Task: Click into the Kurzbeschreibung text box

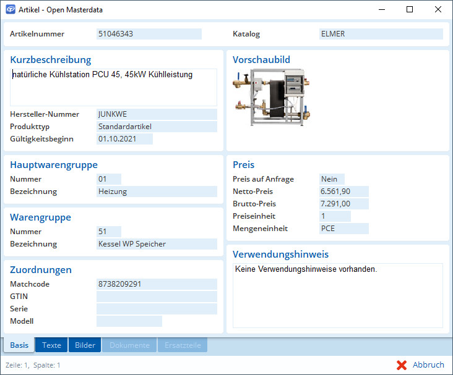Action: click(x=113, y=87)
